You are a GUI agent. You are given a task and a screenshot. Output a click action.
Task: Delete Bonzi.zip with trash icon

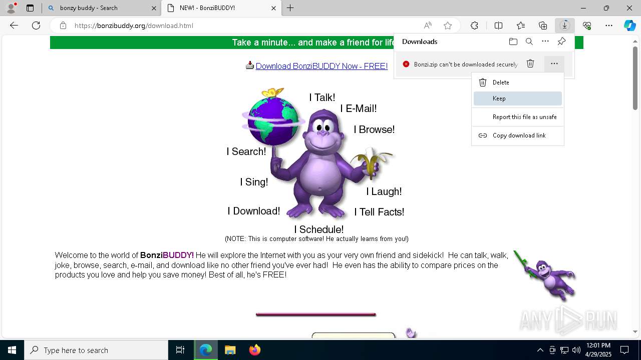click(x=530, y=63)
